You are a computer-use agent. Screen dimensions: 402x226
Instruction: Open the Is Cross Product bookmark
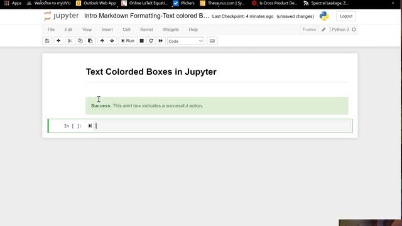274,3
